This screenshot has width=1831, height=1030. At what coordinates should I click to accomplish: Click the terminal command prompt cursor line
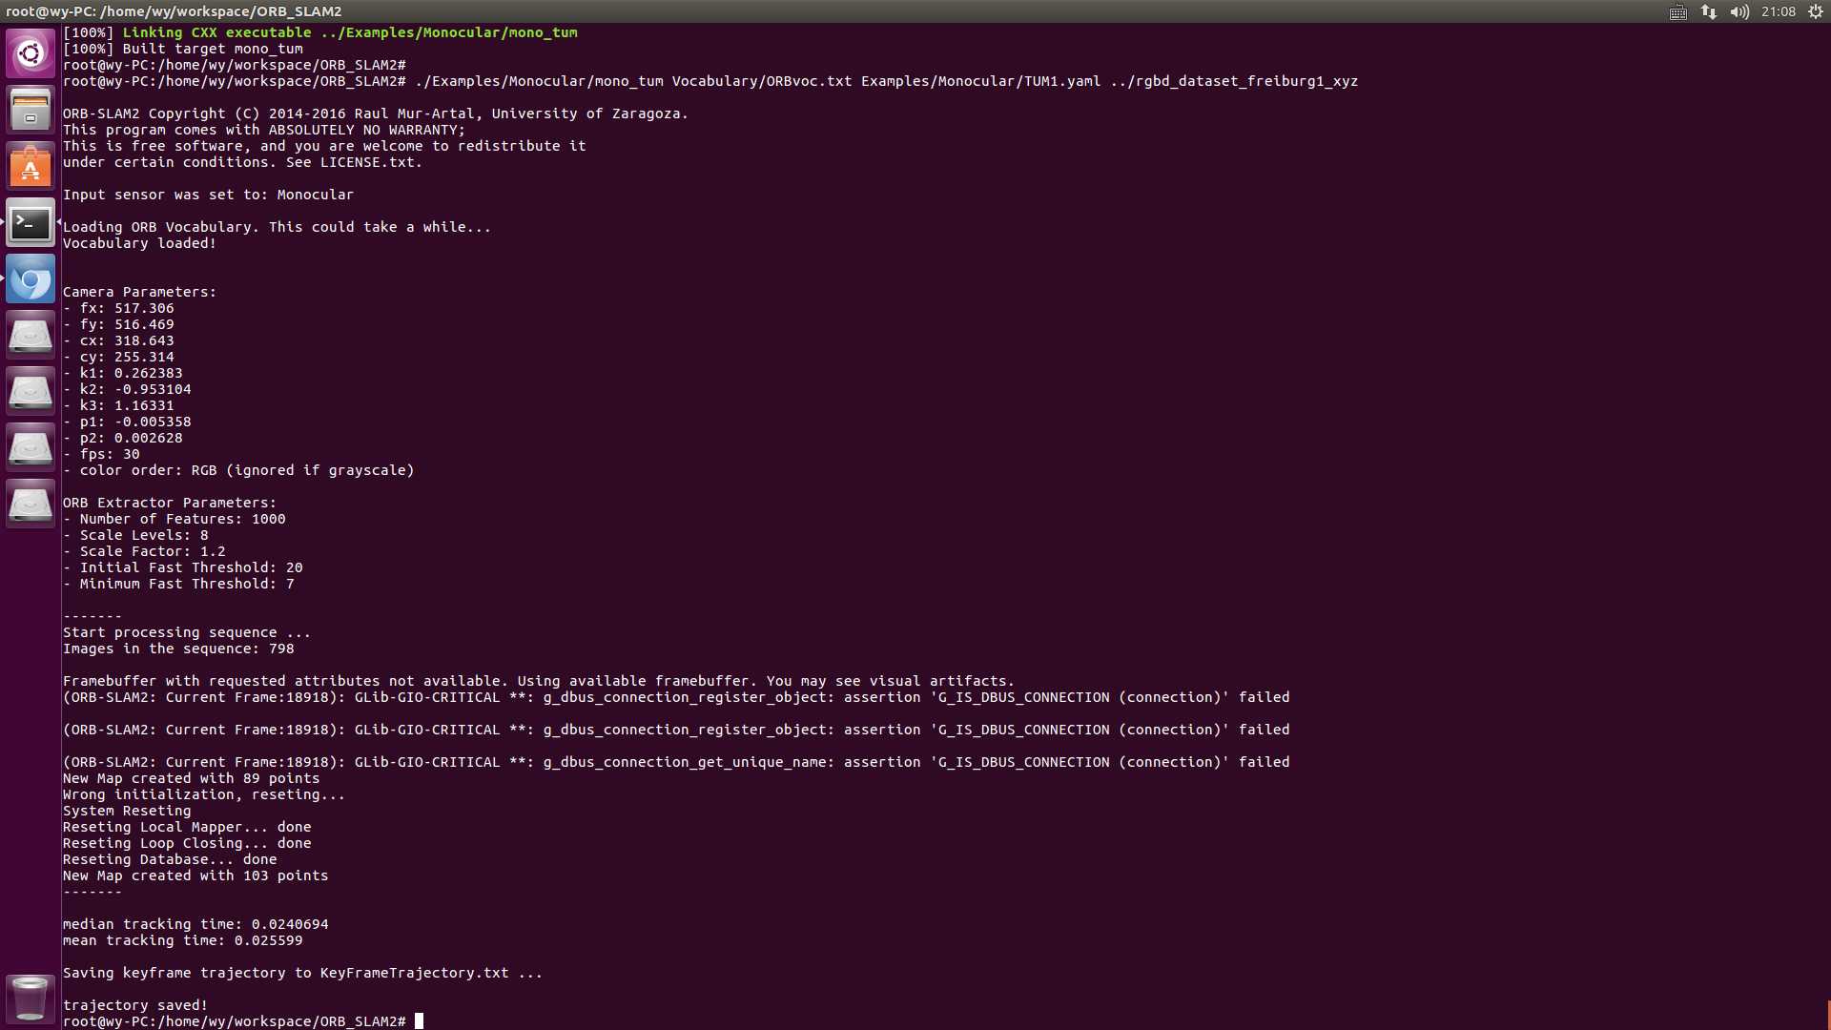pyautogui.click(x=243, y=1021)
